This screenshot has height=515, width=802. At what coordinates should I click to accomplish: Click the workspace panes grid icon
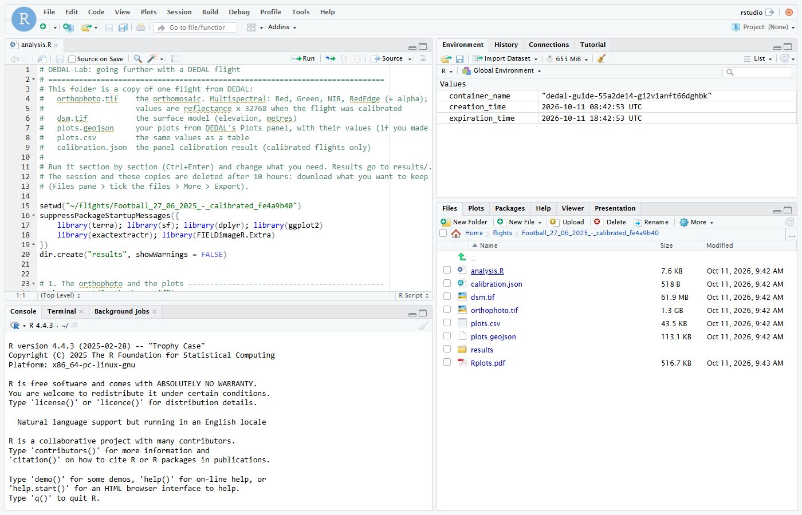coord(251,27)
